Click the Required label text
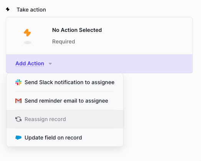 point(63,41)
